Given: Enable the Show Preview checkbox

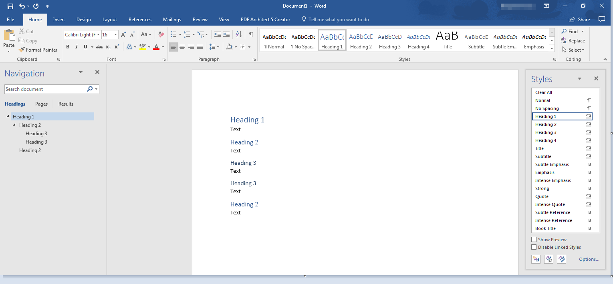Looking at the screenshot, I should click(x=534, y=240).
